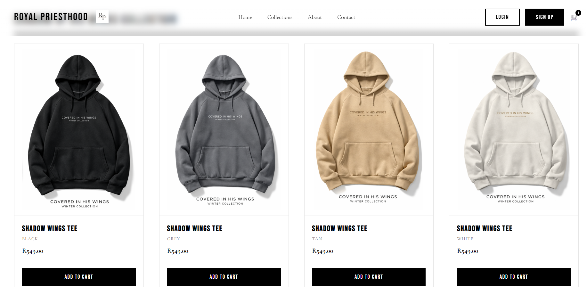Go to the Home page

click(x=245, y=17)
